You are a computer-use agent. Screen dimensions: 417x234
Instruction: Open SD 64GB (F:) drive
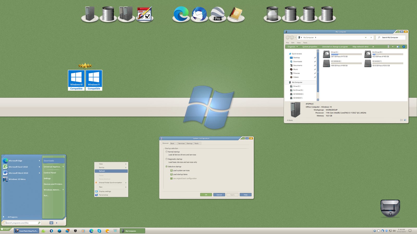pos(384,63)
